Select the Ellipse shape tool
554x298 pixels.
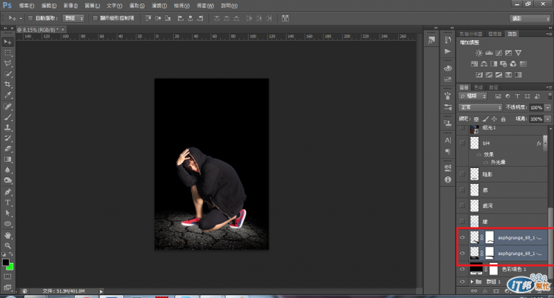8,224
